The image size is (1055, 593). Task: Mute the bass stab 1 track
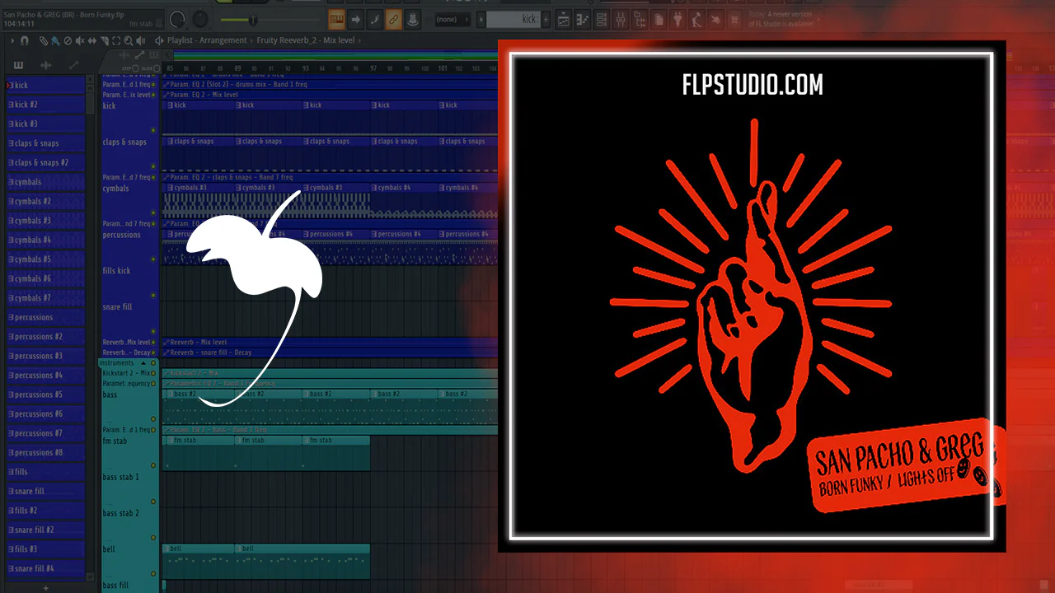(153, 502)
